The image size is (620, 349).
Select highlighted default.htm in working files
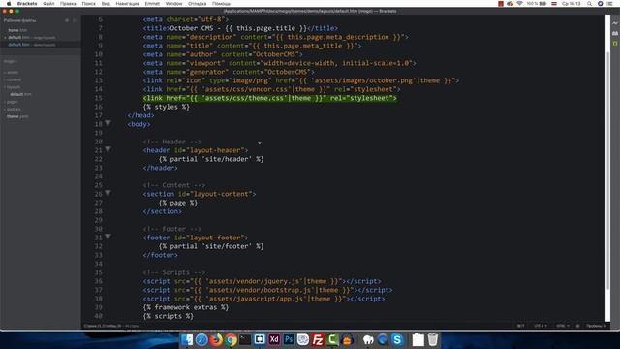[x=41, y=45]
